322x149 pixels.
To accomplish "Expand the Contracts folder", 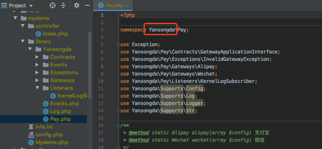I will [x=37, y=57].
